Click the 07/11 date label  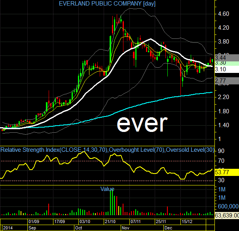click(x=135, y=221)
